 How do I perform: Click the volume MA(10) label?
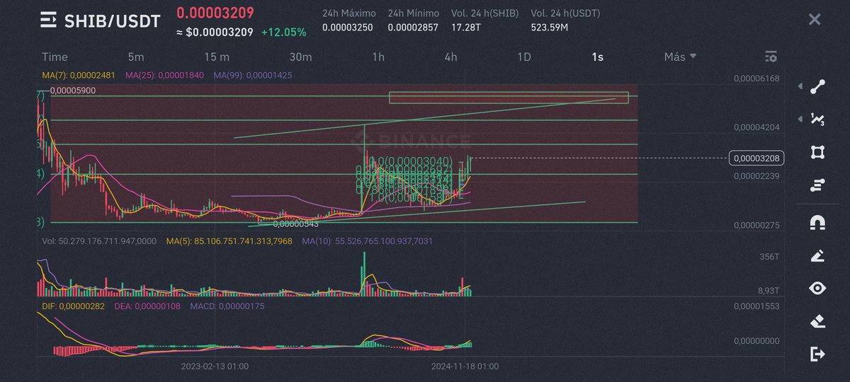pyautogui.click(x=367, y=241)
